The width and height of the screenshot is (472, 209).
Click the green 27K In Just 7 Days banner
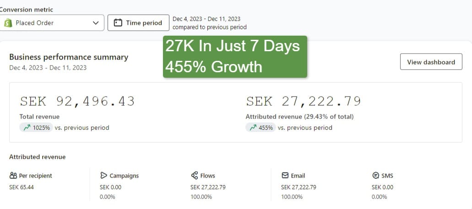click(234, 57)
